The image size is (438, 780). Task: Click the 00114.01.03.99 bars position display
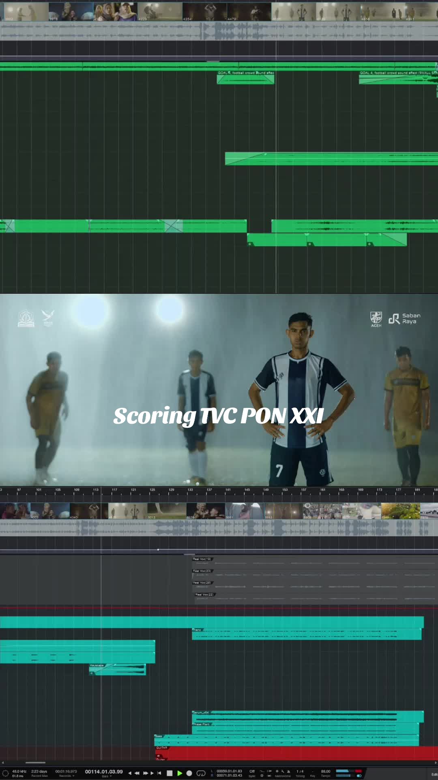click(104, 771)
